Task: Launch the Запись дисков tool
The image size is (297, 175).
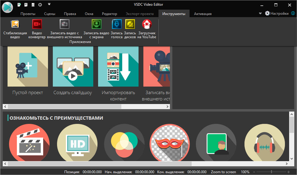Action: coord(130,29)
